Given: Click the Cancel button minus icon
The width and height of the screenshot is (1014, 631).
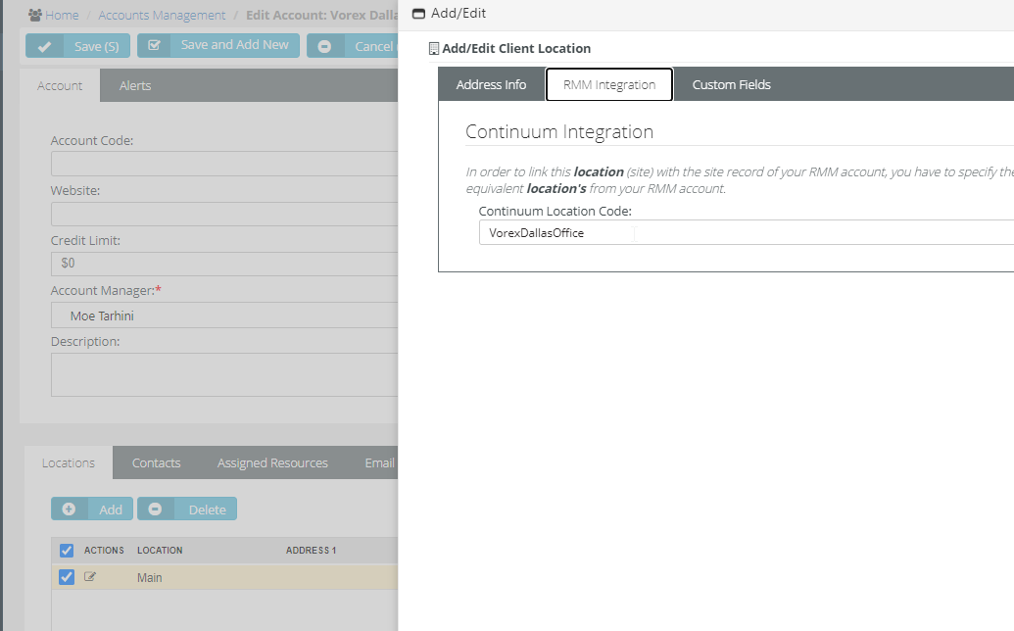Looking at the screenshot, I should (324, 46).
